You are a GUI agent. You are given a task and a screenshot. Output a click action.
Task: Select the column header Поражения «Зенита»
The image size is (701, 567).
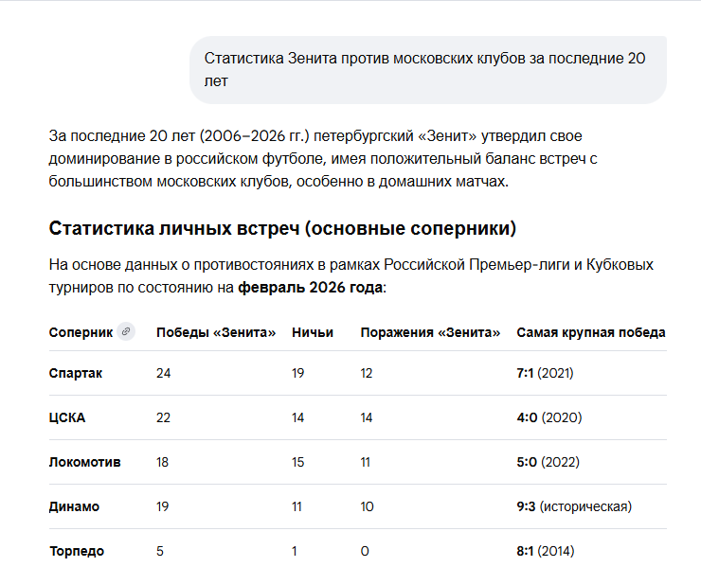430,332
